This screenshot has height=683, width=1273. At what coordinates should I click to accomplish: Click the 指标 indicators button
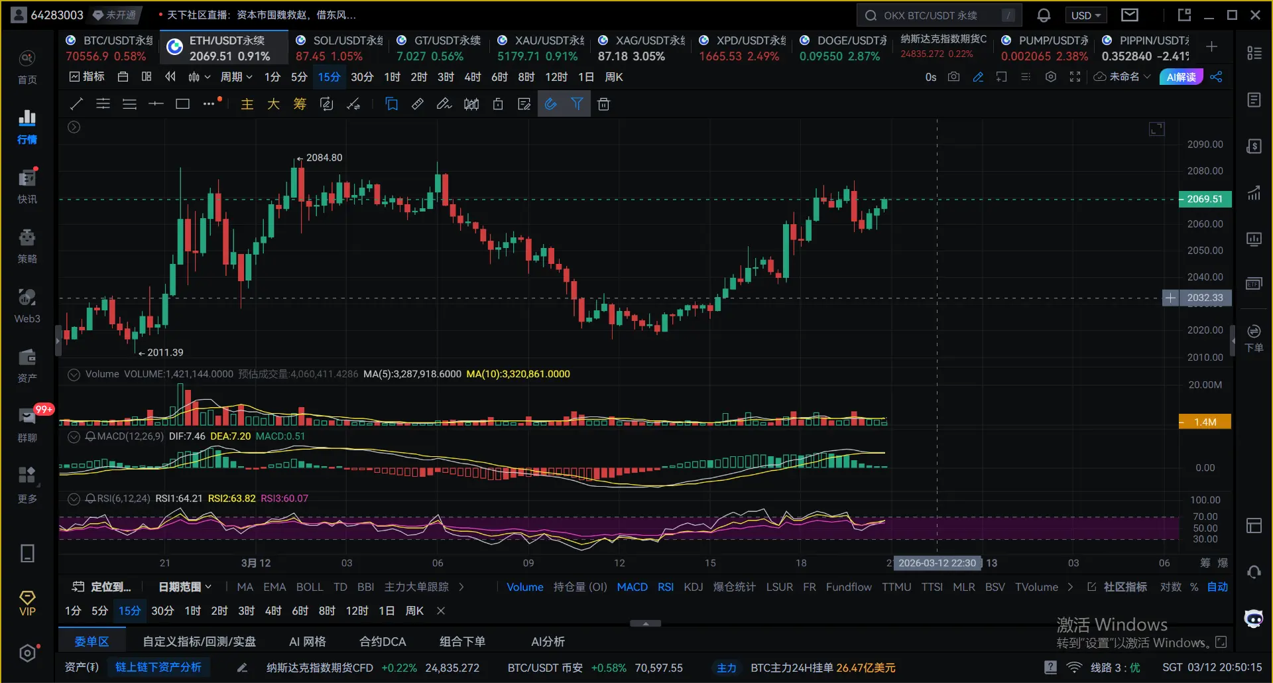click(87, 77)
